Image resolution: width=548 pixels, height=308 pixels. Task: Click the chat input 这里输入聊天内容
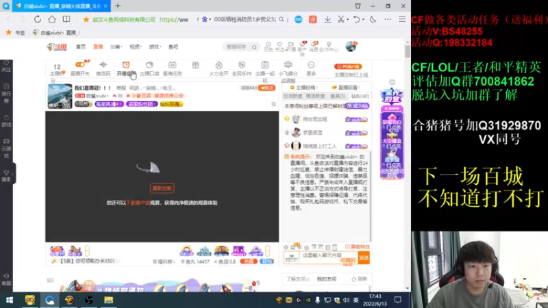point(321,255)
